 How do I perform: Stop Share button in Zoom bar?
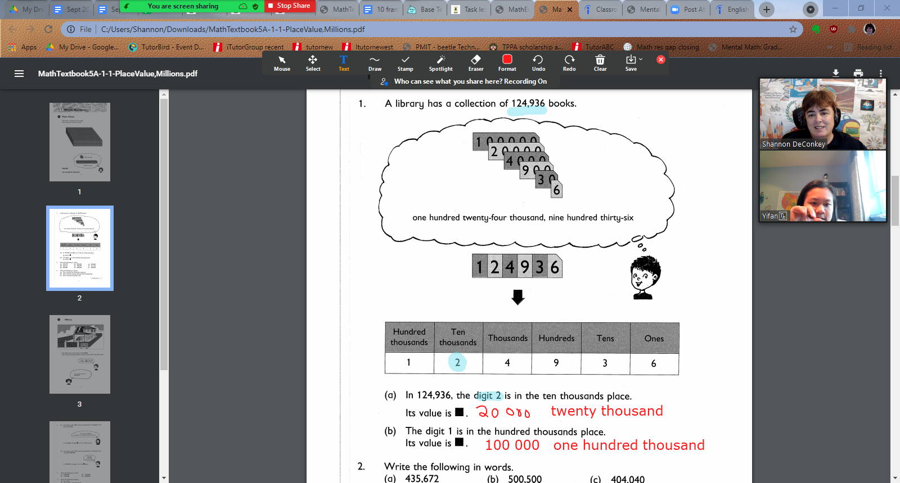pos(289,6)
